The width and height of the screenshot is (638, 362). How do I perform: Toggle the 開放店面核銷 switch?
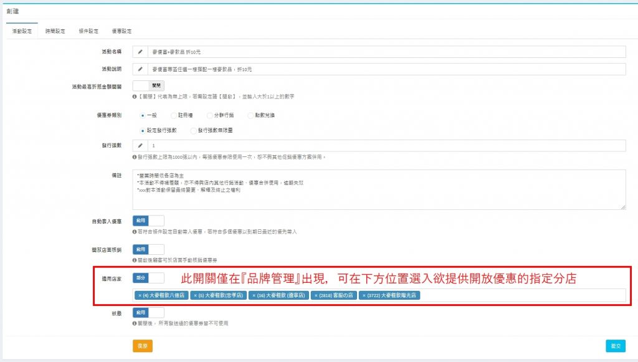(148, 249)
